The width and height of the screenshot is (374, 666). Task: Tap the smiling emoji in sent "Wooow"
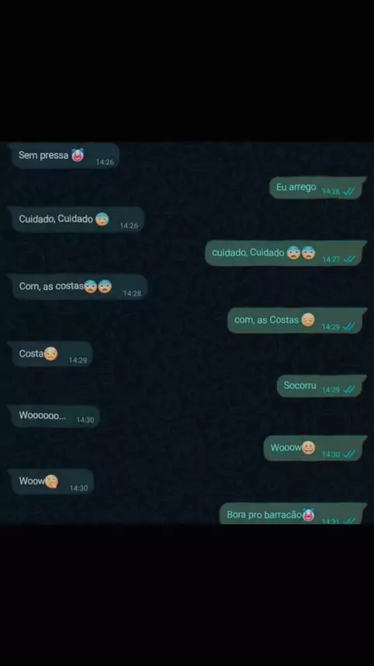pos(309,448)
